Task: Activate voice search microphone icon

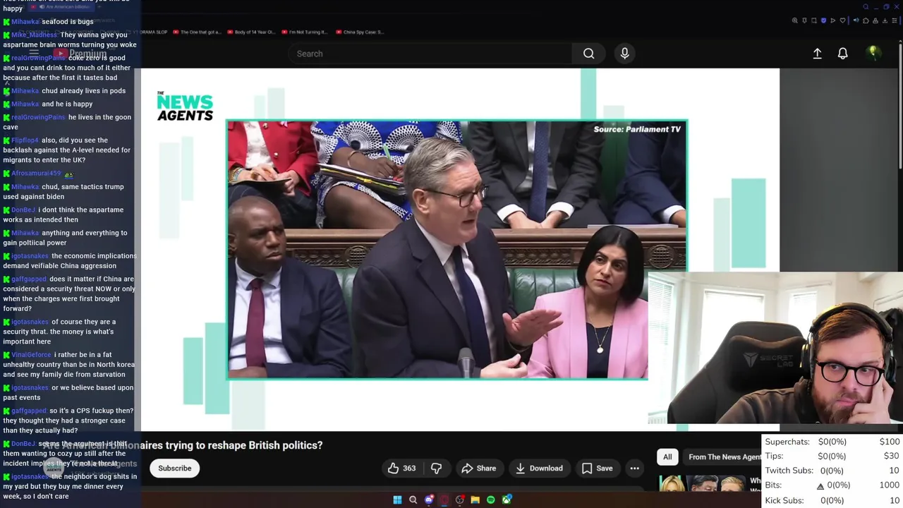Action: click(x=624, y=54)
